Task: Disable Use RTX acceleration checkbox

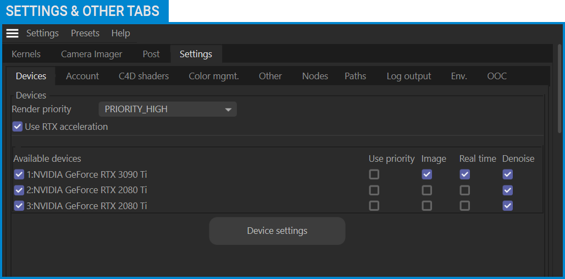Action: click(18, 127)
